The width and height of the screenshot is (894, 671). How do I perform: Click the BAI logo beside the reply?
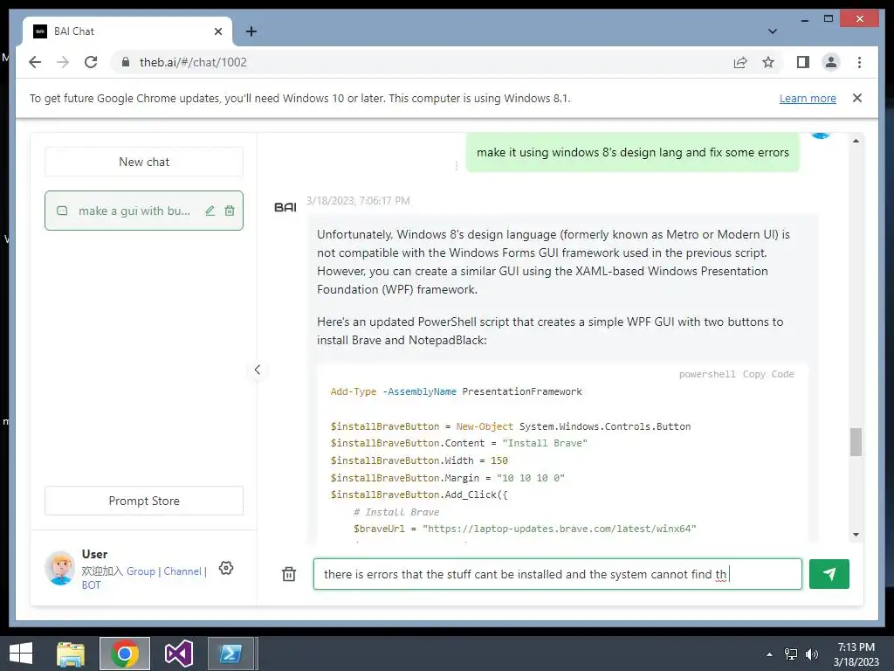pyautogui.click(x=285, y=207)
